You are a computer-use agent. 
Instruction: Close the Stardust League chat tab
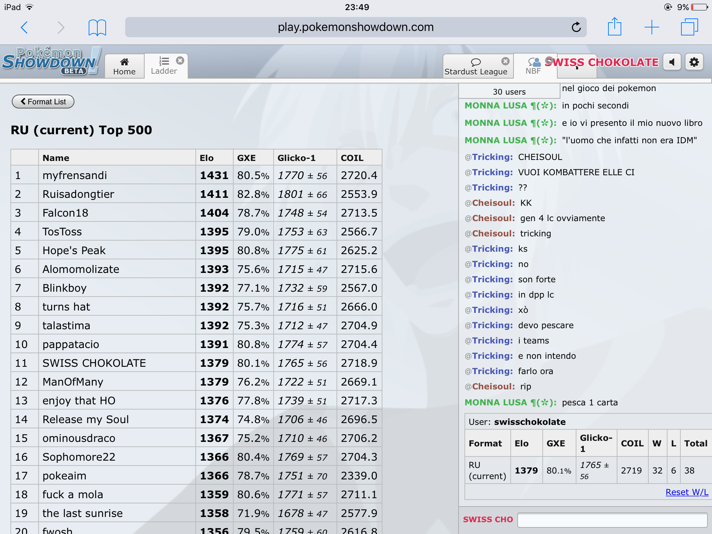[505, 61]
